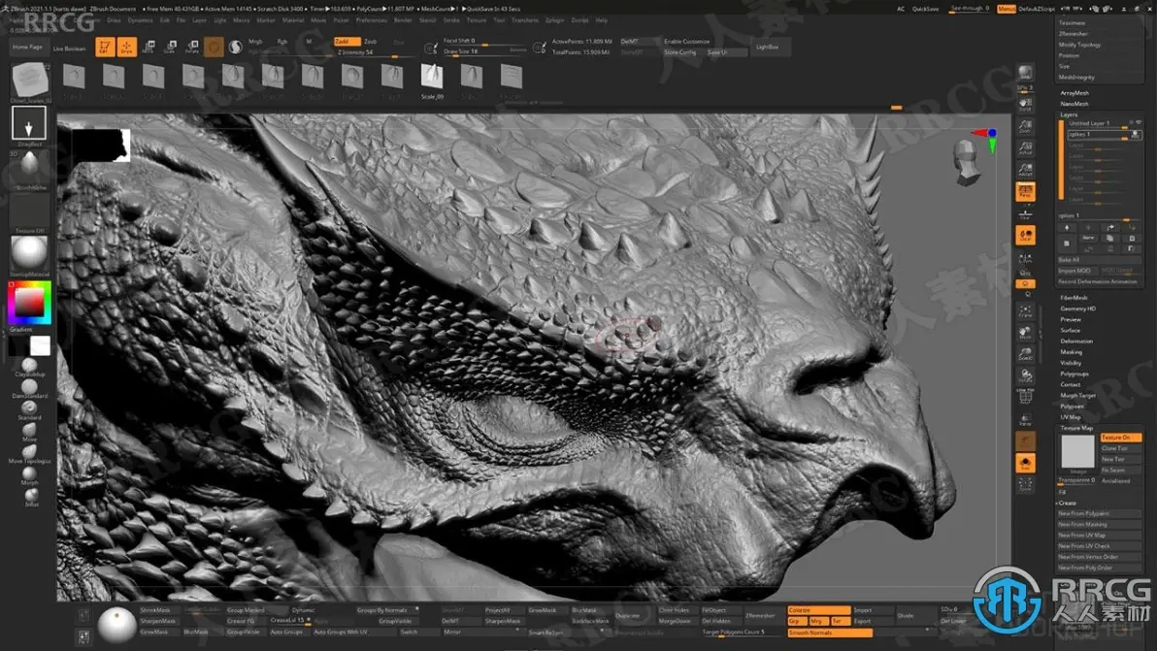Open the DragRect stroke selector
The image size is (1157, 651).
tap(29, 123)
